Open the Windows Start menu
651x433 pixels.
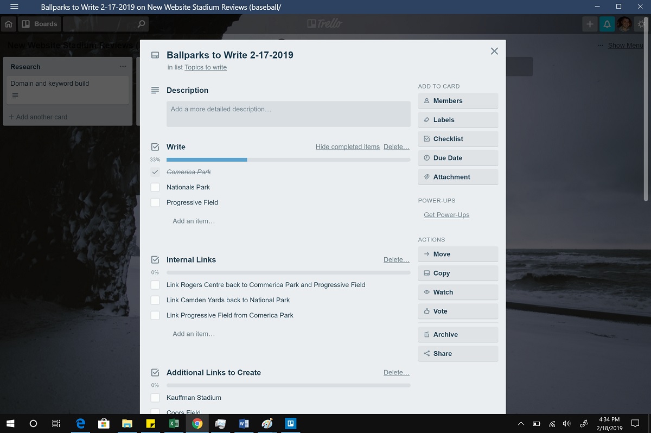tap(10, 423)
